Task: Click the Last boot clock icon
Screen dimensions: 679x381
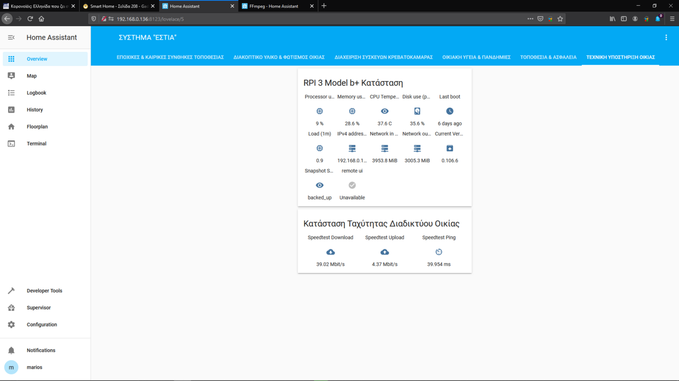Action: (450, 111)
